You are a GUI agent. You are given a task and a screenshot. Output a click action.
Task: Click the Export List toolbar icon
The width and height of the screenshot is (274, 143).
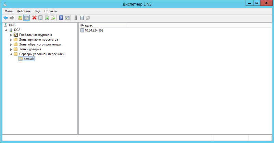(53, 18)
